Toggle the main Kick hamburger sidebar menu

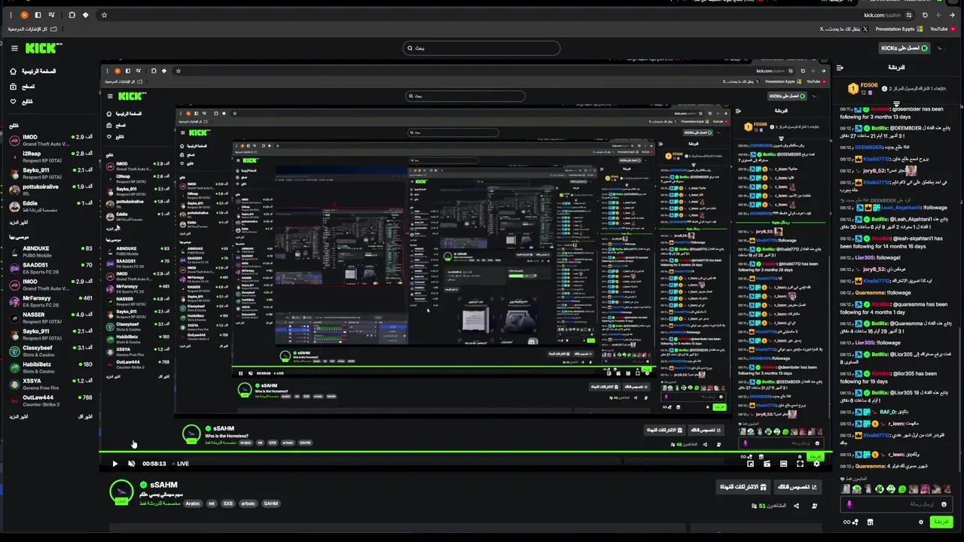point(14,48)
